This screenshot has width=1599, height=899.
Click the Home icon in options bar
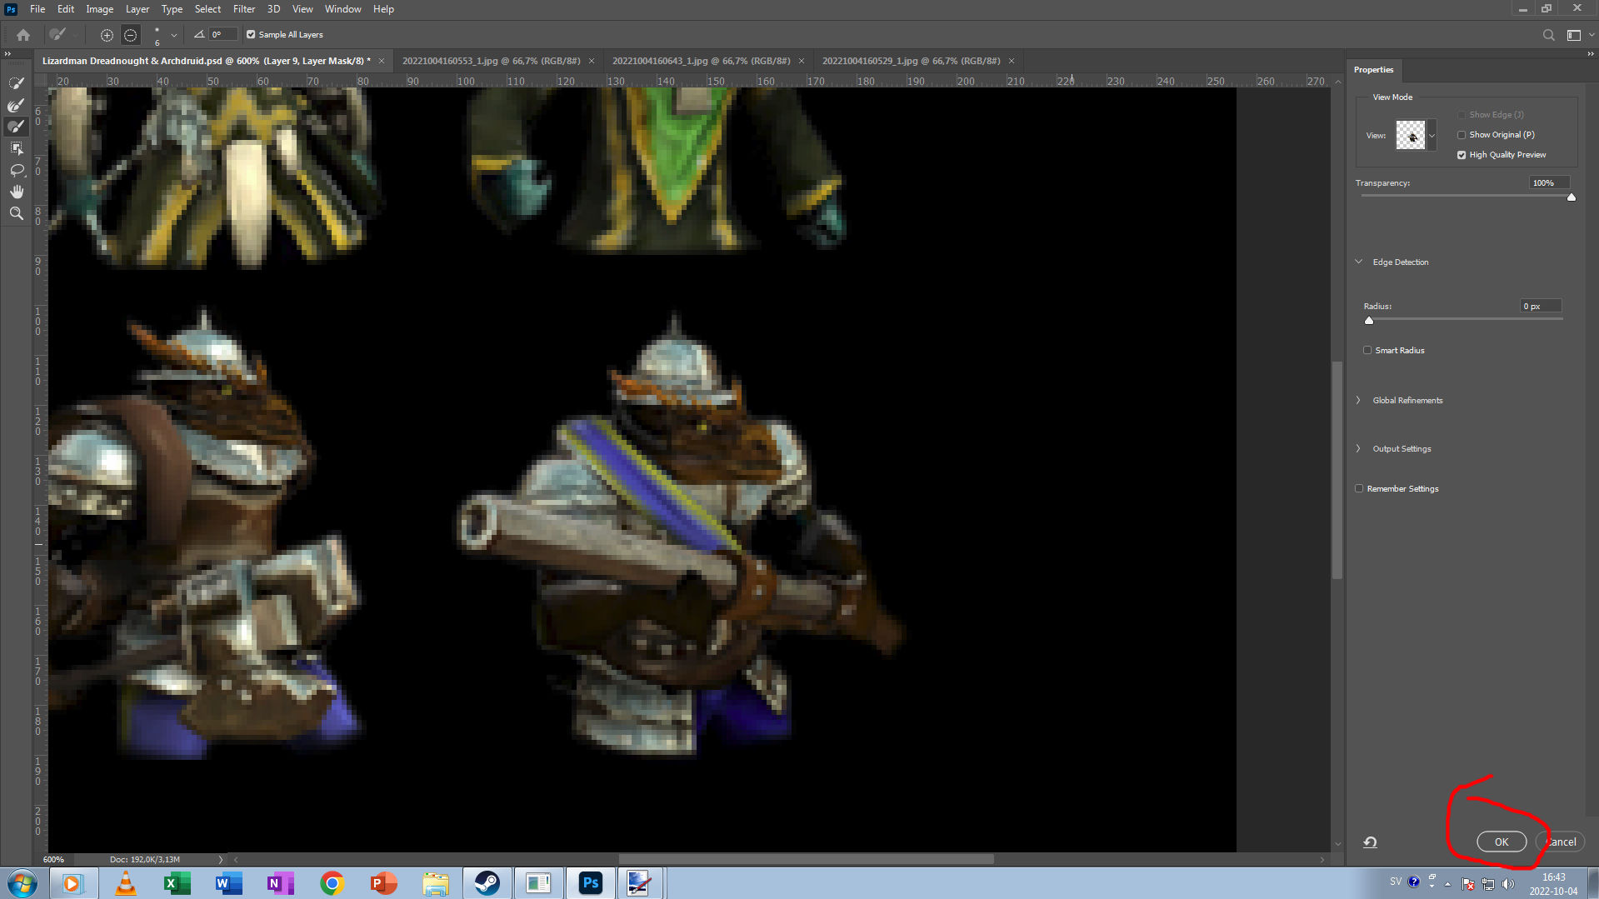23,35
